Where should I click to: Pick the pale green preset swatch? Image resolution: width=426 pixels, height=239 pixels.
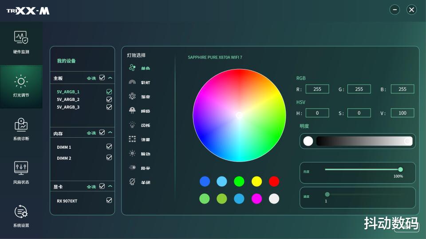(x=205, y=199)
